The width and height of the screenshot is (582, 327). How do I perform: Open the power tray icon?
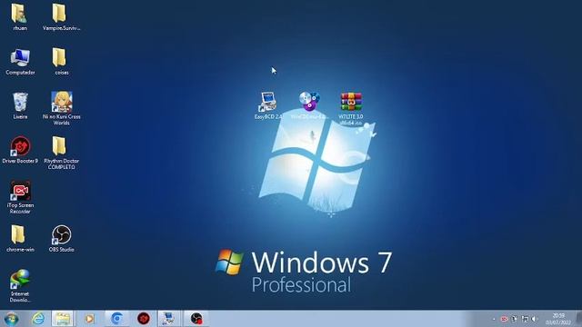point(515,319)
